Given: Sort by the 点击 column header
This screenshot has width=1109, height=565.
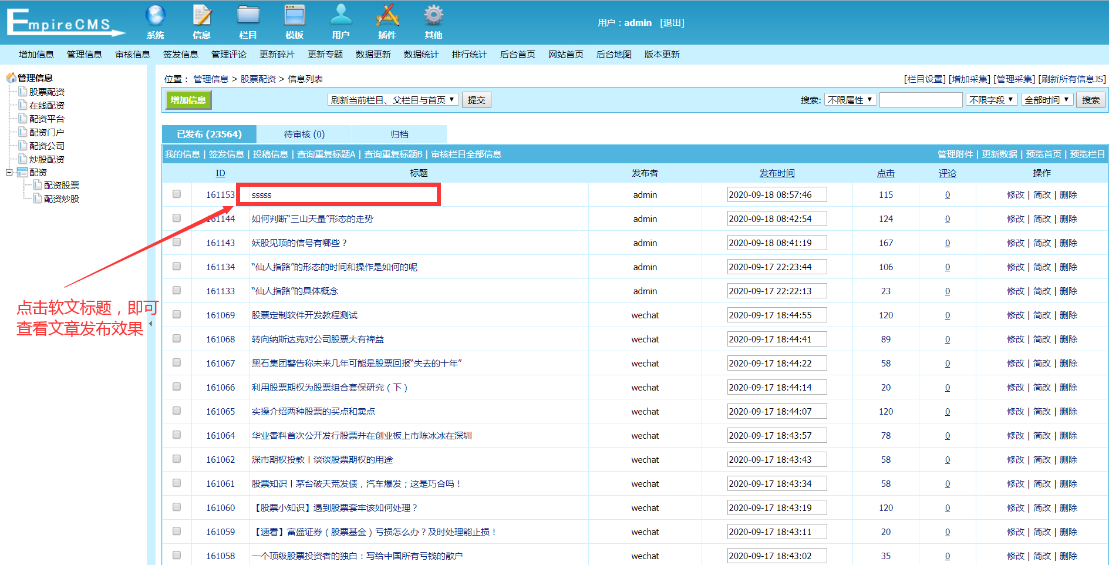Looking at the screenshot, I should [x=886, y=173].
